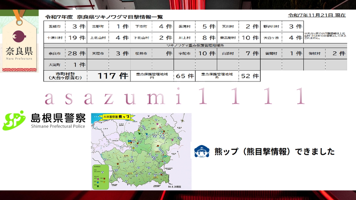This screenshot has width=356, height=200.
Task: Click the 65件 protected-area count cell
Action: pyautogui.click(x=184, y=76)
